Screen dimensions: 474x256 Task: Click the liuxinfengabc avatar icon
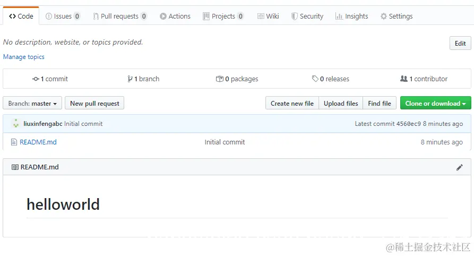coord(16,123)
